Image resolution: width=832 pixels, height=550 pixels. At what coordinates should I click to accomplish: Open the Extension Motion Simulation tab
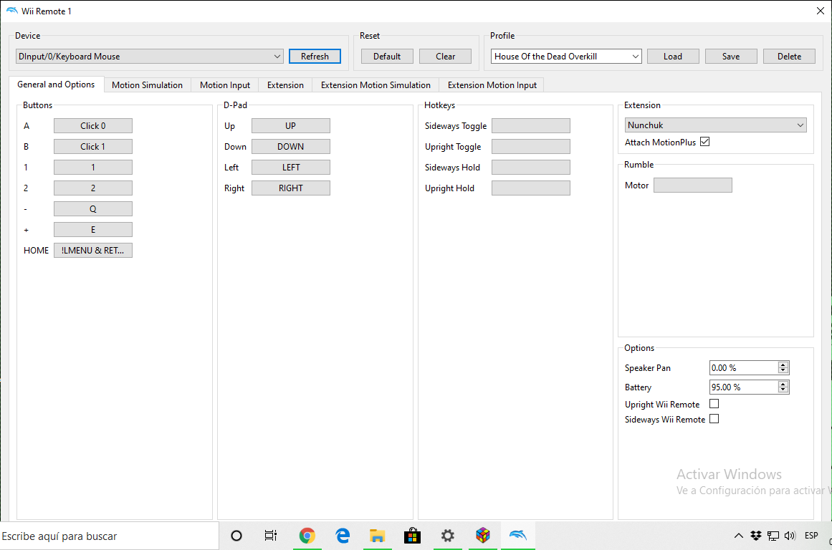point(376,85)
